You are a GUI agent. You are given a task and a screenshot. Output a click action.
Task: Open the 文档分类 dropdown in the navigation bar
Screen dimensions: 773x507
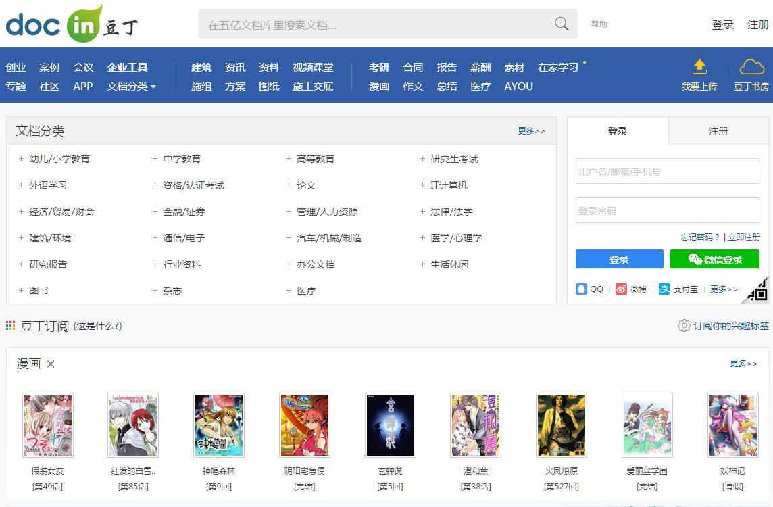[131, 87]
